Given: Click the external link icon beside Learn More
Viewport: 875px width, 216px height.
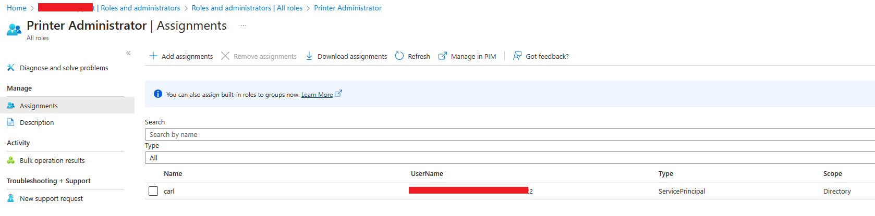Looking at the screenshot, I should click(338, 94).
